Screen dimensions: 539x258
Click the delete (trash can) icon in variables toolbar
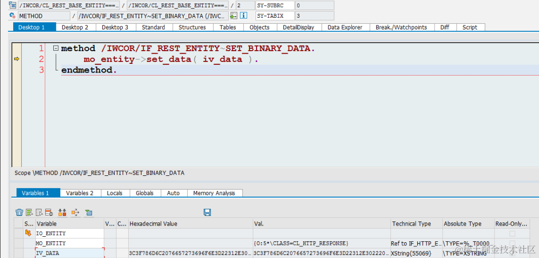coord(19,212)
